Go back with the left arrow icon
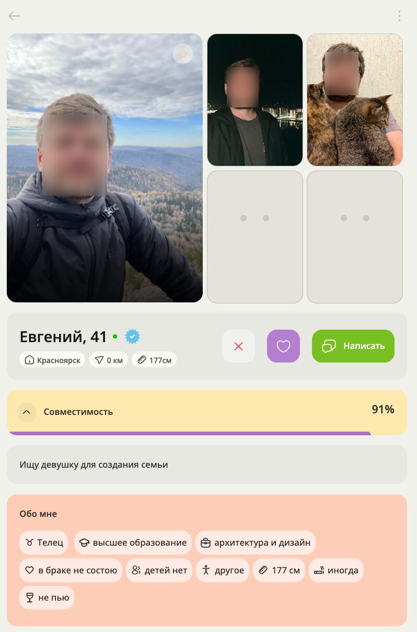 14,16
